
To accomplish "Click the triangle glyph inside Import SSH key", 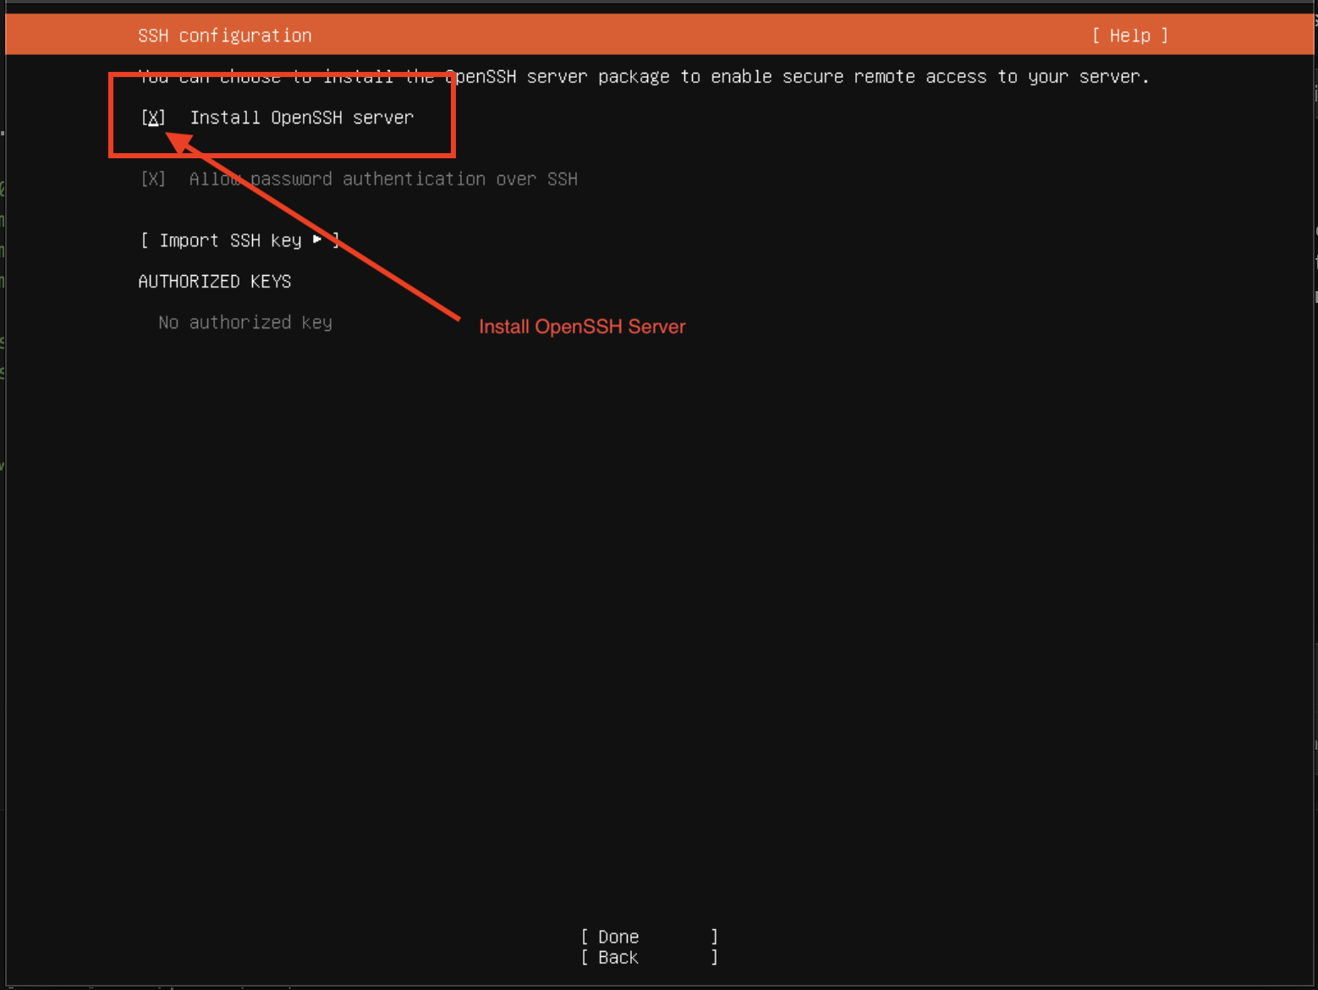I will click(317, 239).
